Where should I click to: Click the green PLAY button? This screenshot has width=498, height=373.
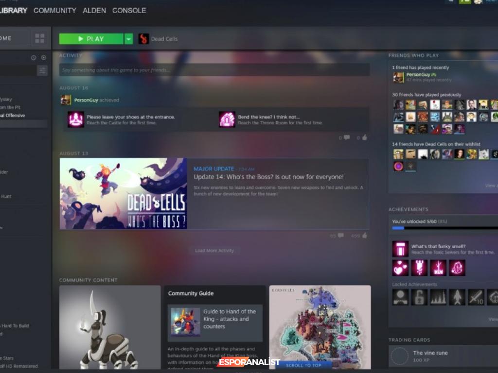click(91, 39)
